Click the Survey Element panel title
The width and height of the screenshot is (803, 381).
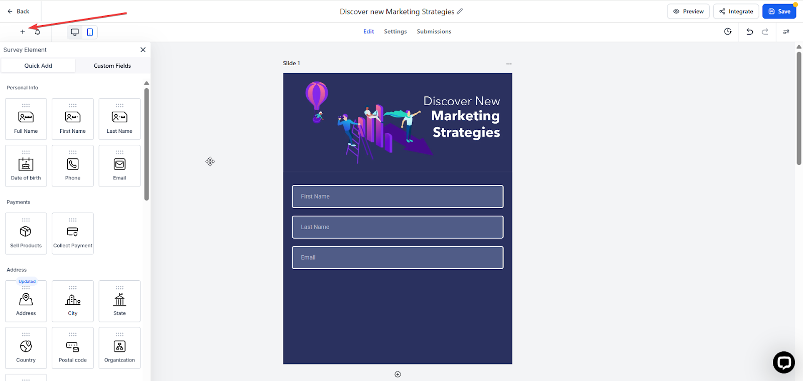click(25, 50)
